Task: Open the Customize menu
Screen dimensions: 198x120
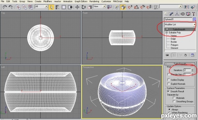Action: [106, 1]
